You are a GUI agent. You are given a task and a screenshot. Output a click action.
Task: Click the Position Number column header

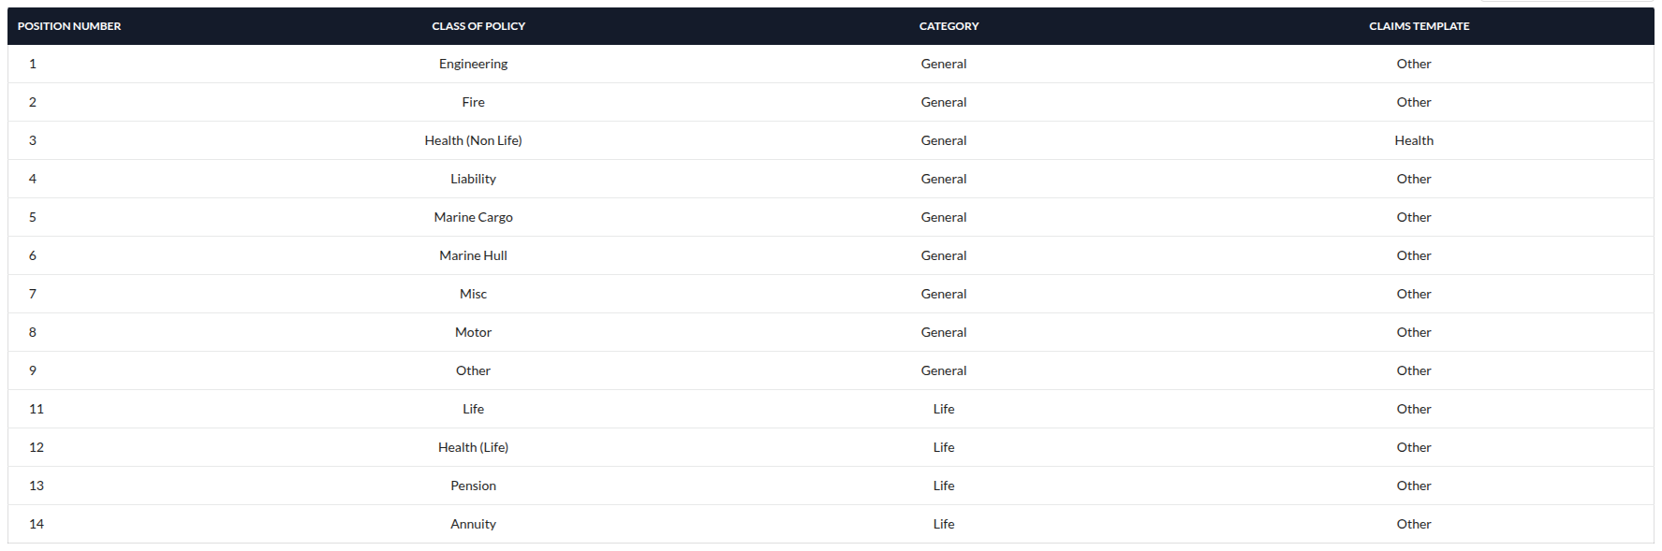coord(69,26)
